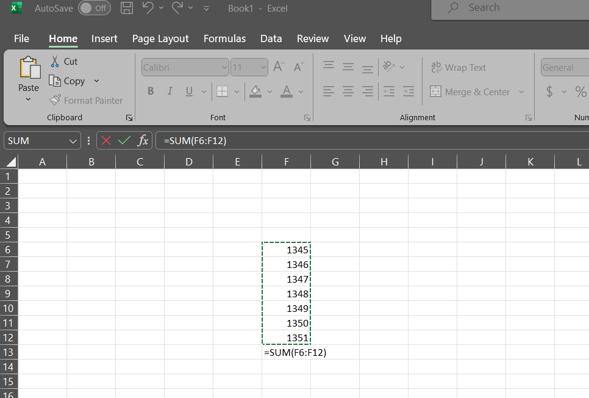Expand the Merge & Center options arrow
This screenshot has width=589, height=398.
(x=521, y=92)
